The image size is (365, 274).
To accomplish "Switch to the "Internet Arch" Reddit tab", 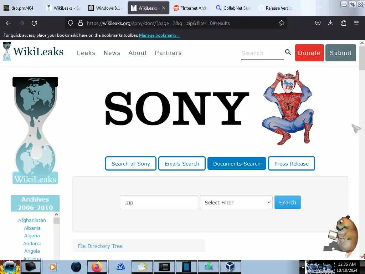I will 190,8.
